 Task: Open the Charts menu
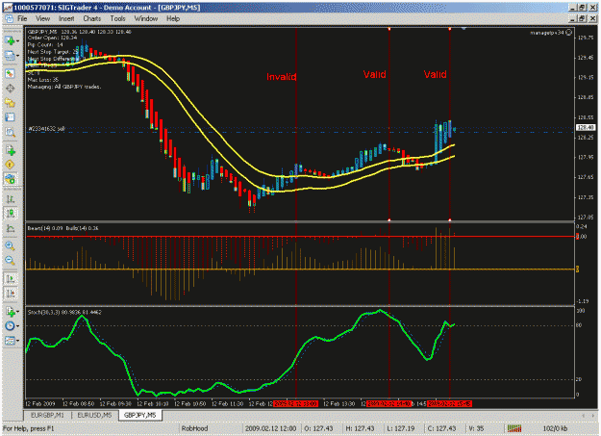coord(92,18)
